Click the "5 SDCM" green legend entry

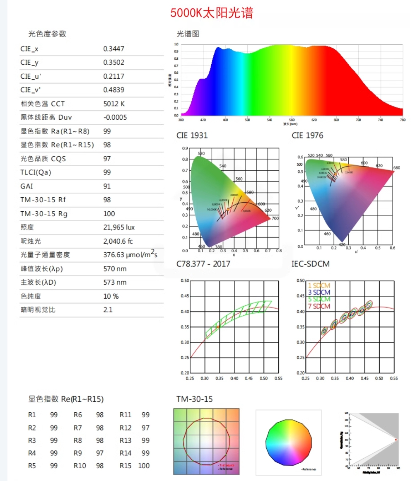point(319,299)
